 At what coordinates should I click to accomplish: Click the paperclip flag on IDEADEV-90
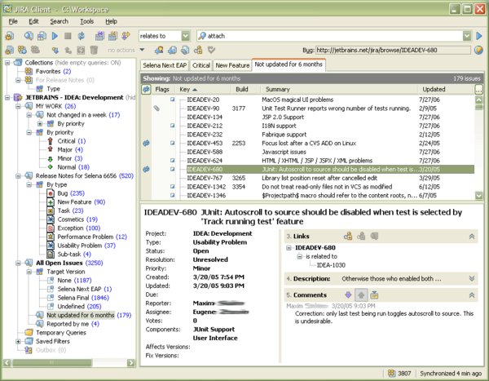click(156, 108)
